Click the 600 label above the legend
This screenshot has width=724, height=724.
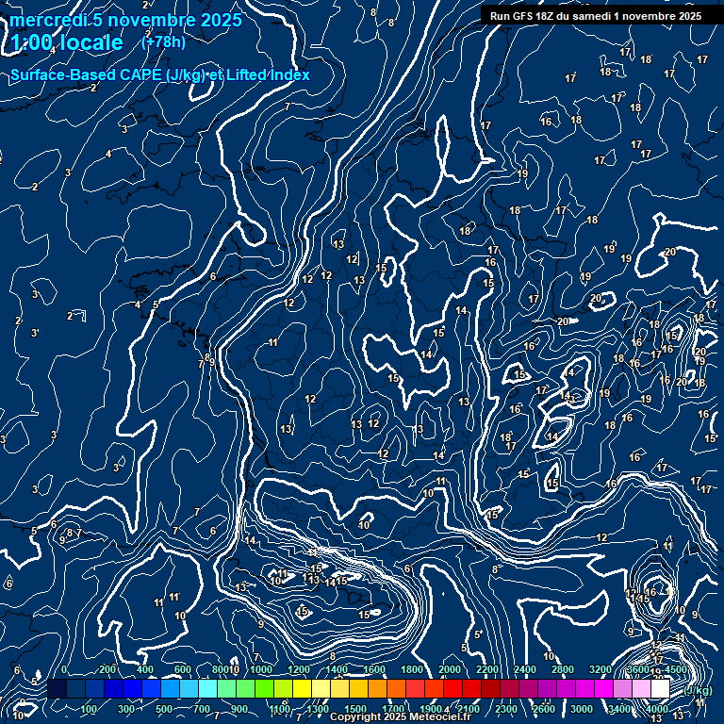click(182, 669)
